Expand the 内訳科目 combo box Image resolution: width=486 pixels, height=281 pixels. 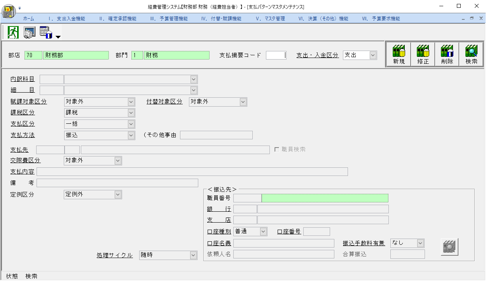pos(194,79)
